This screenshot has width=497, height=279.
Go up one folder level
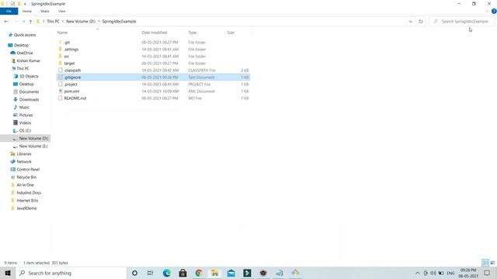[x=30, y=22]
